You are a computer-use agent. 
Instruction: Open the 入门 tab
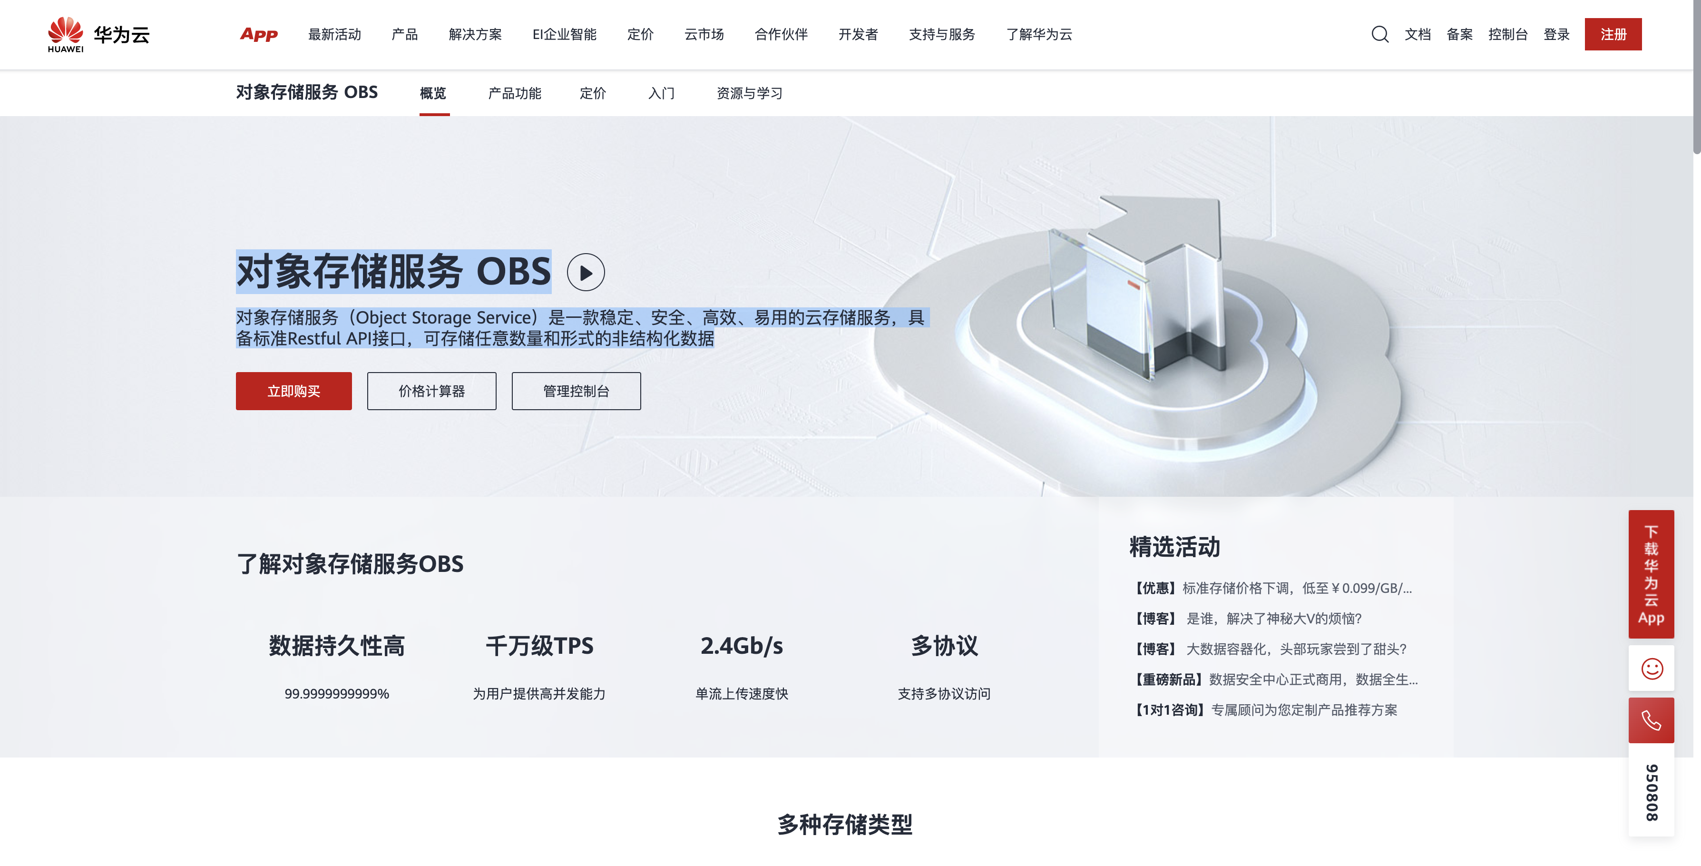coord(660,93)
